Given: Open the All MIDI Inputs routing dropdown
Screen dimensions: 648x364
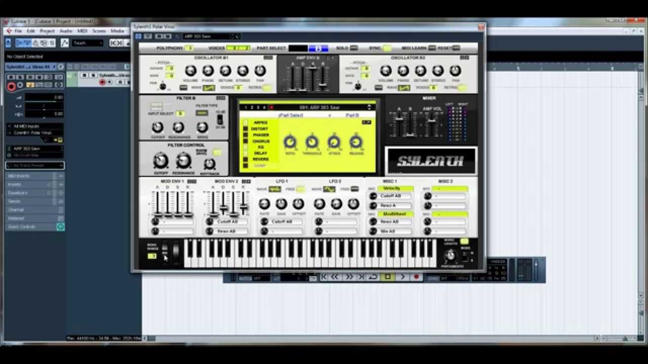Looking at the screenshot, I should [x=35, y=126].
